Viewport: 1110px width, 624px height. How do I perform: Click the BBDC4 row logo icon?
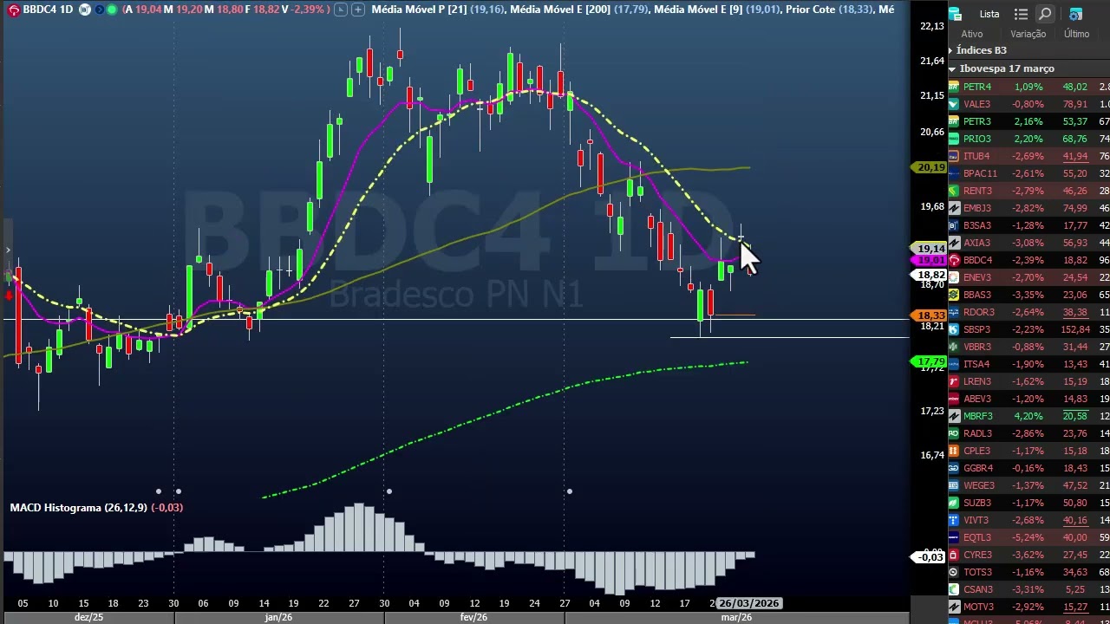(x=954, y=260)
